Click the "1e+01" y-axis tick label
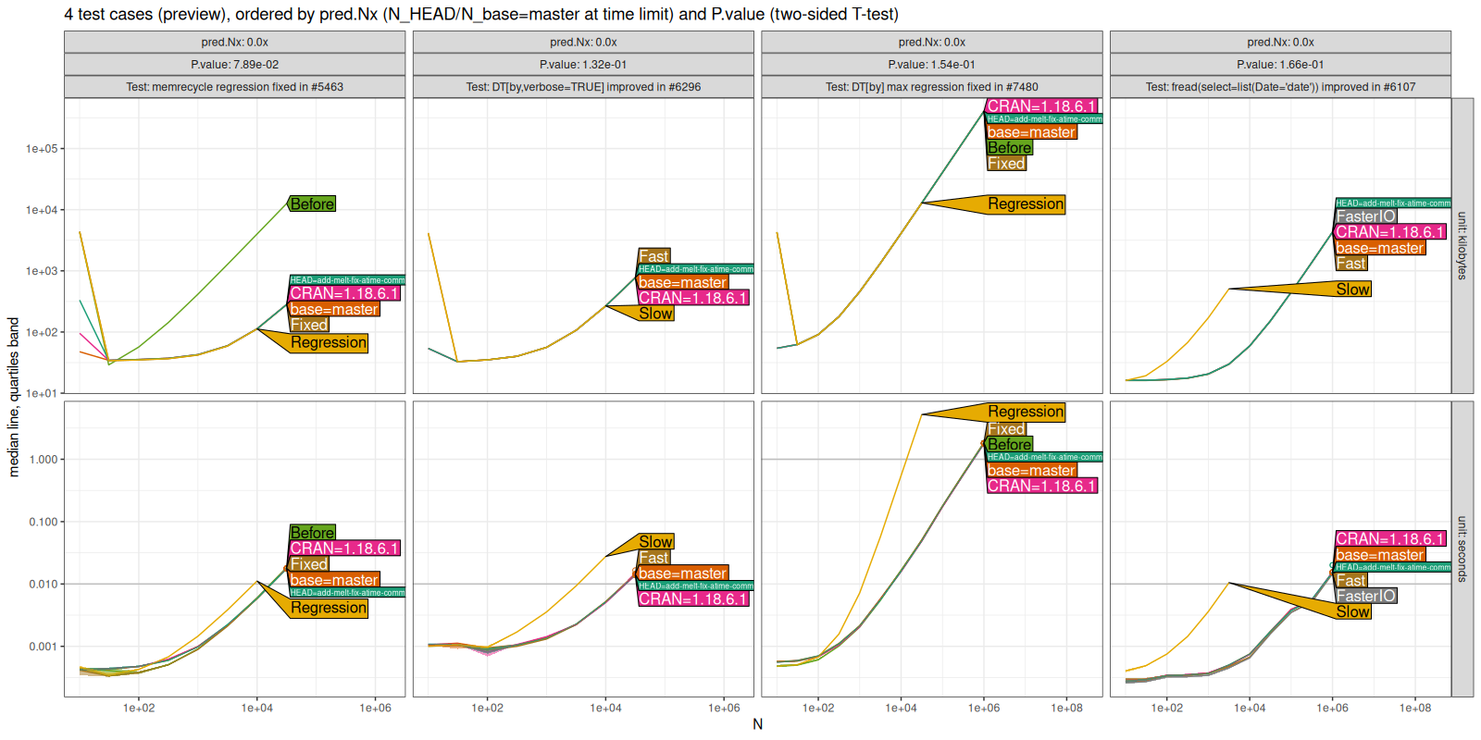Image resolution: width=1481 pixels, height=740 pixels. (42, 394)
